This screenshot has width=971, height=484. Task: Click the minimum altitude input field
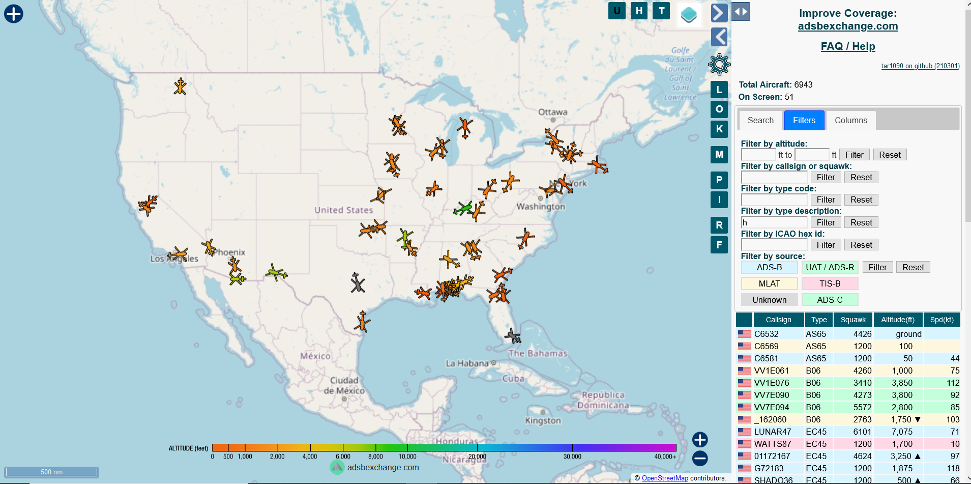click(758, 155)
